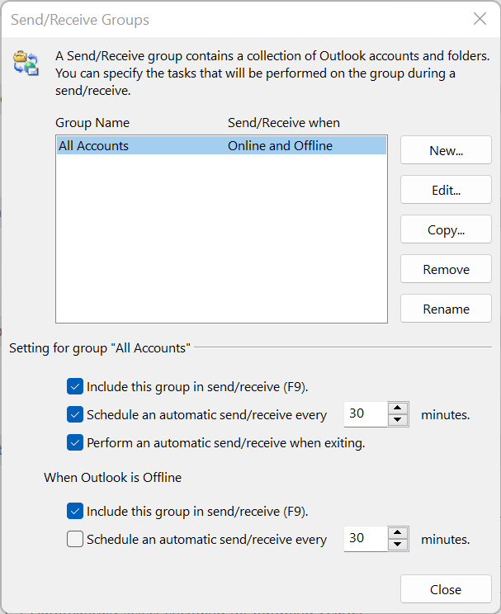Click the New... button
The height and width of the screenshot is (614, 501).
click(x=446, y=151)
